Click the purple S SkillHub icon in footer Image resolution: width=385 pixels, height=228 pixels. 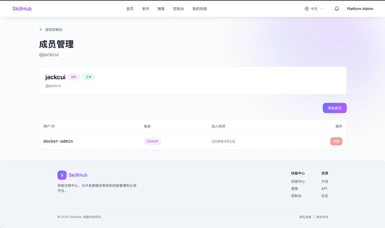tap(62, 175)
